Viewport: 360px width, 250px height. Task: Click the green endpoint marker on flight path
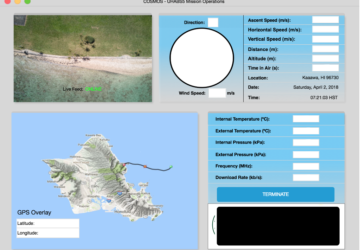tap(171, 167)
